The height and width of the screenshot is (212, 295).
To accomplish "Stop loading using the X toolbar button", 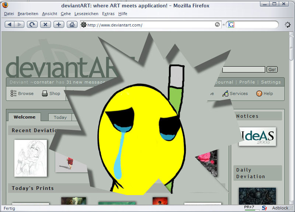I will [45, 25].
